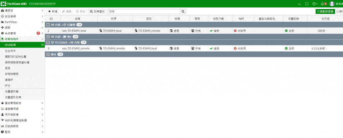Open the IP池 menu item
This screenshot has height=138, width=343.
22,86
